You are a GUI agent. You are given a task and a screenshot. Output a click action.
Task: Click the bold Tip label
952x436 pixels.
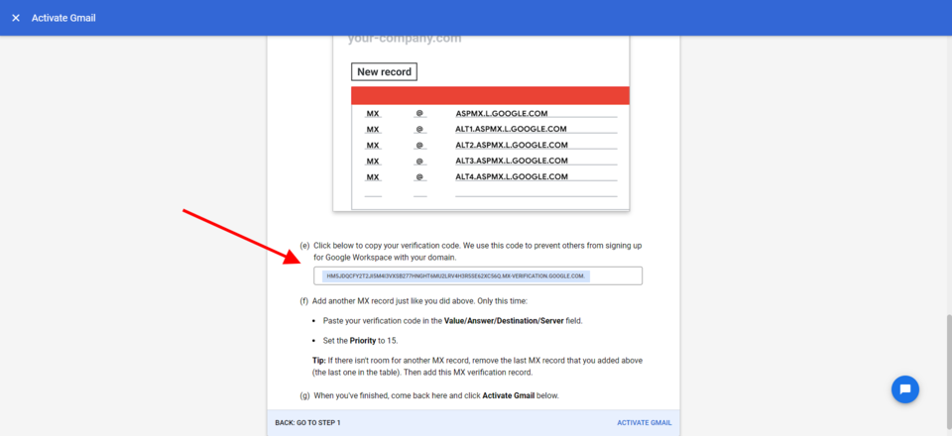[321, 360]
